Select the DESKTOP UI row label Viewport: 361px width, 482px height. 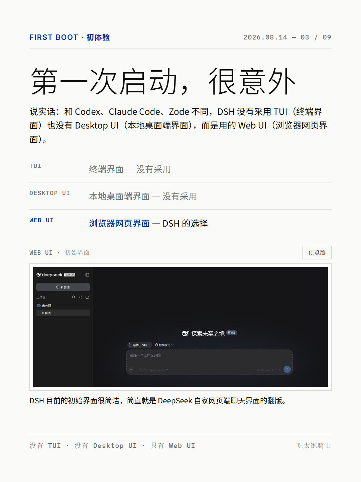click(x=50, y=193)
